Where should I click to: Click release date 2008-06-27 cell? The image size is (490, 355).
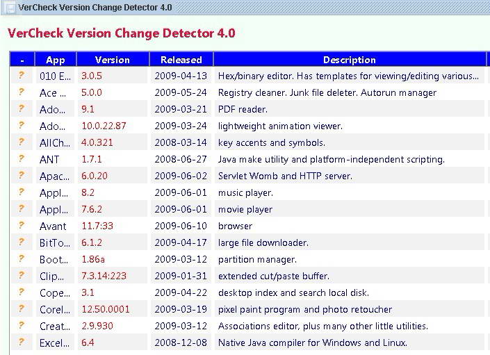coord(181,159)
